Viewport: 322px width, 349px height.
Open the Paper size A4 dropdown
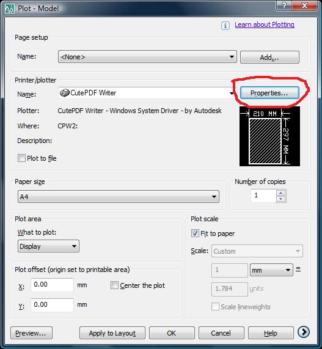[x=119, y=197]
